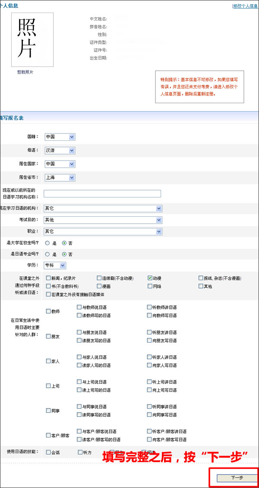Check the 客户/顾客 group checkbox

pos(48,435)
